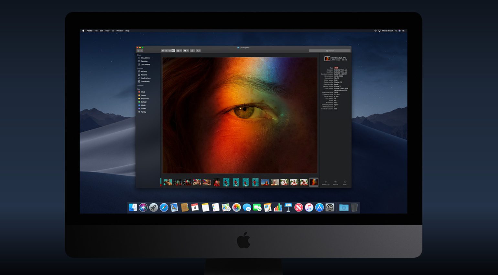Open the Downloads folder in sidebar
The height and width of the screenshot is (275, 498).
(x=145, y=82)
